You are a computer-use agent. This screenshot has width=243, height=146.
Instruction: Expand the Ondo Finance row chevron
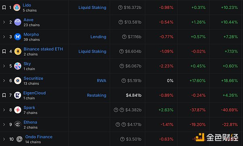coord(4,139)
